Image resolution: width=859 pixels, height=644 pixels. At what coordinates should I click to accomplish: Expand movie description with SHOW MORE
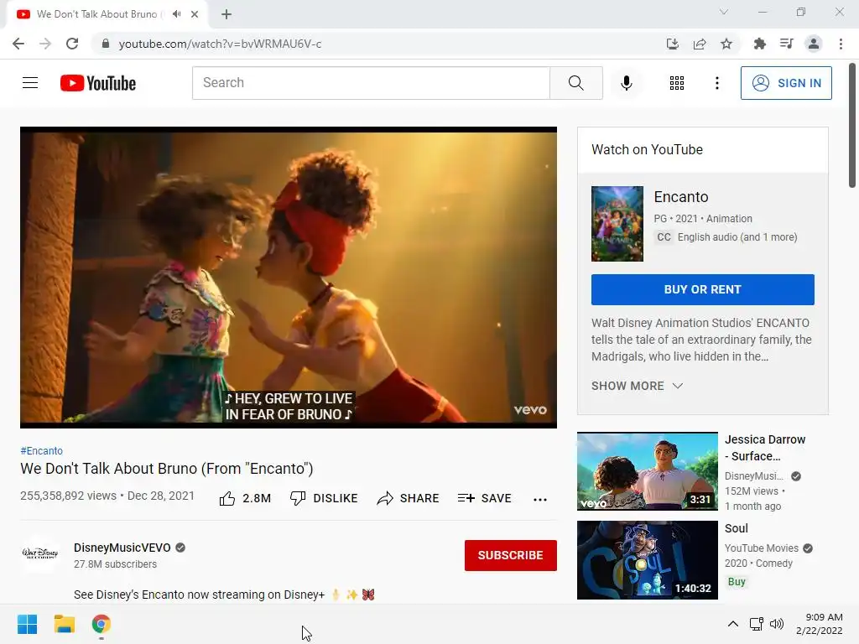click(x=637, y=386)
